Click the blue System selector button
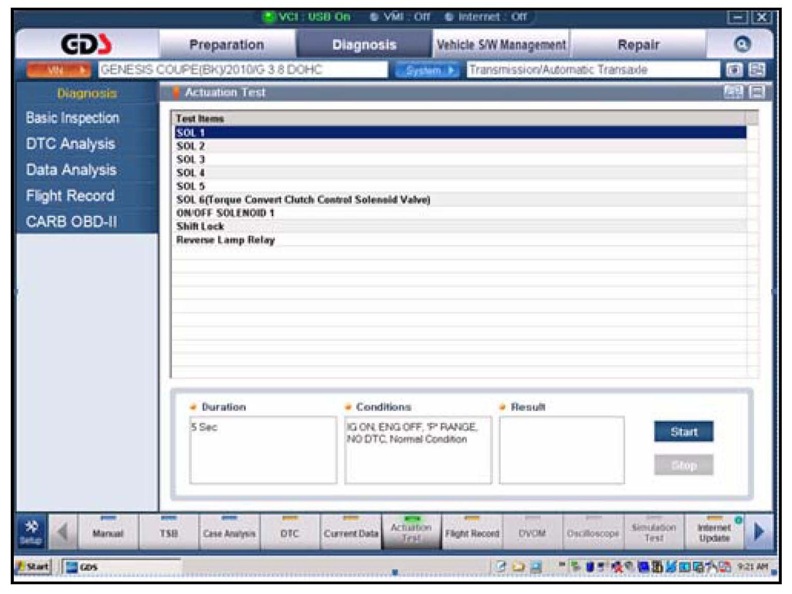 tap(427, 70)
